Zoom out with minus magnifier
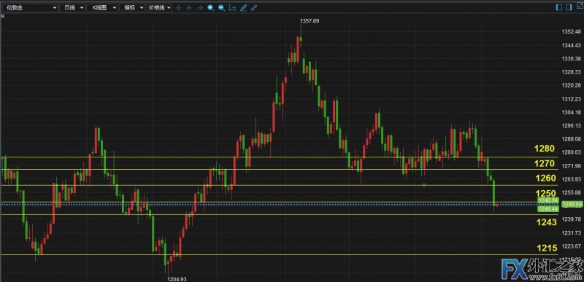The height and width of the screenshot is (282, 584). 222,8
